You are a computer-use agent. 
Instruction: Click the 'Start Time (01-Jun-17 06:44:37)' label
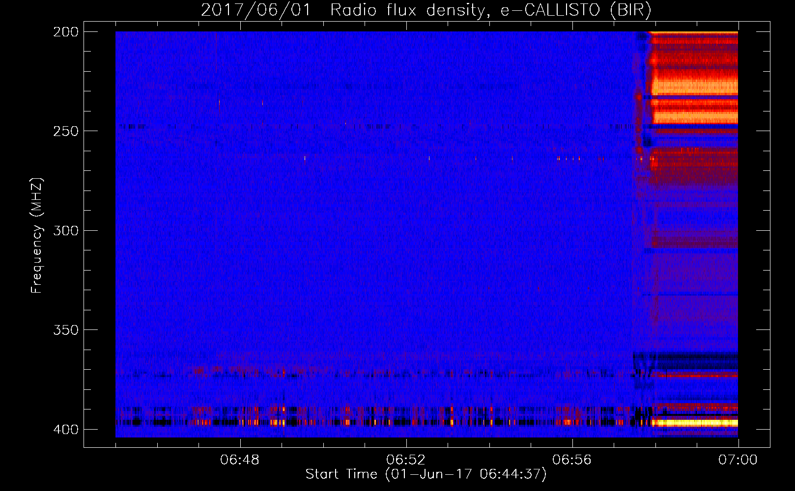426,474
